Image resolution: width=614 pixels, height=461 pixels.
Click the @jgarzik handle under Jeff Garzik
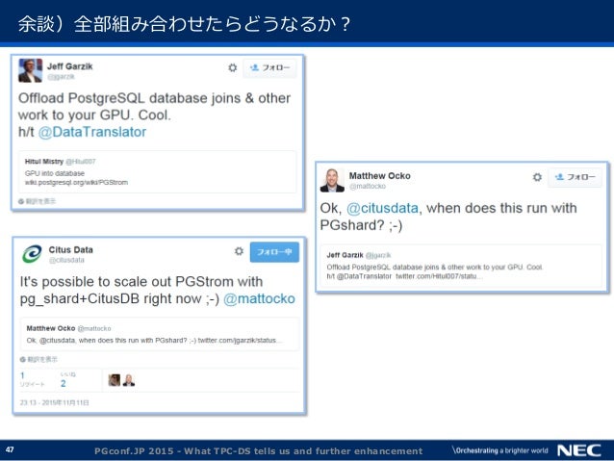61,76
